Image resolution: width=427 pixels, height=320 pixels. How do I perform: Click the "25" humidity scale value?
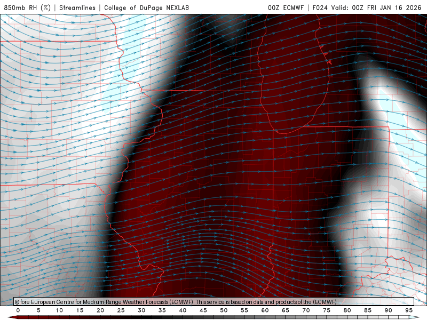(121, 310)
